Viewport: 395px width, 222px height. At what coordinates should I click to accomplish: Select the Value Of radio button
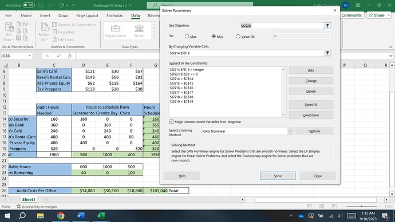point(238,37)
